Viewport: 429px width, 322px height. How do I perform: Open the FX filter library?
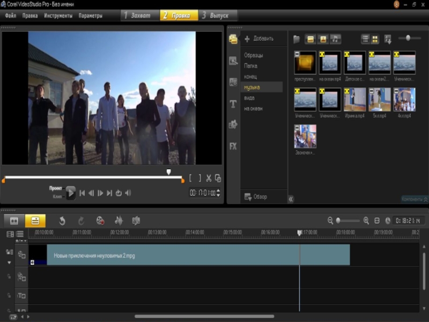[x=233, y=146]
